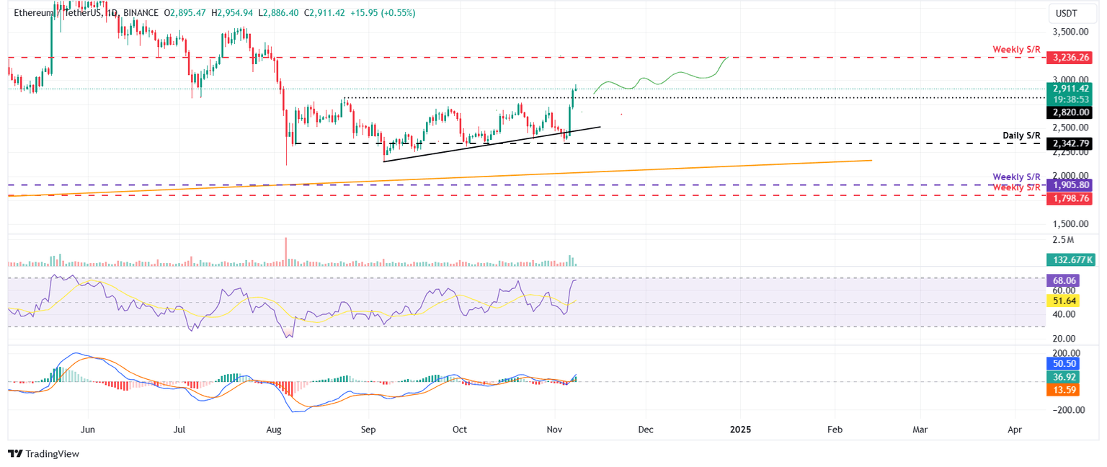1107x467 pixels.
Task: Select the red support level 1,798.76
Action: 1069,199
